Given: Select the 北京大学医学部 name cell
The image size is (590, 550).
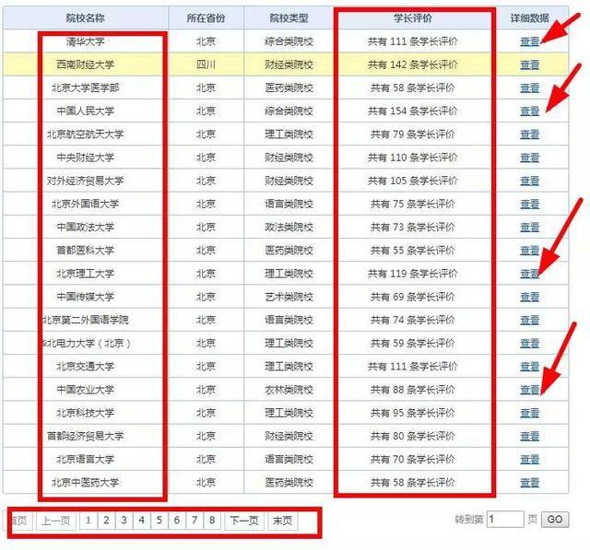Looking at the screenshot, I should pyautogui.click(x=86, y=88).
